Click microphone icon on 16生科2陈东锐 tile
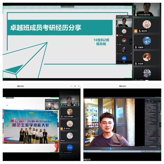The height and width of the screenshot is (164, 164). (x=136, y=15)
